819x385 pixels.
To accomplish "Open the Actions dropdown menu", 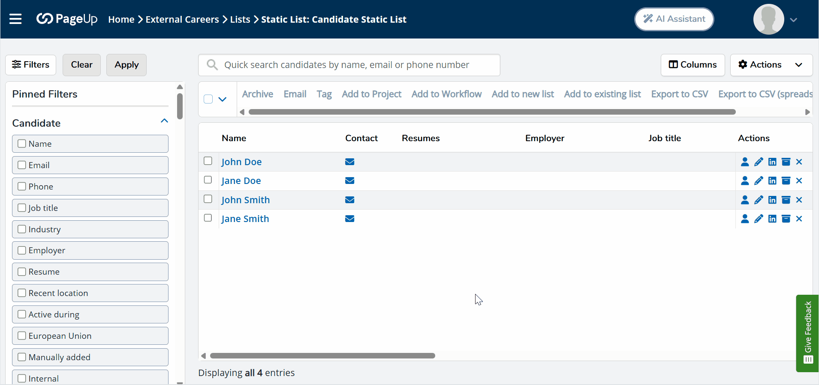I will pyautogui.click(x=771, y=65).
